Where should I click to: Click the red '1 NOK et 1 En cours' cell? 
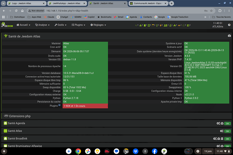click(85, 106)
